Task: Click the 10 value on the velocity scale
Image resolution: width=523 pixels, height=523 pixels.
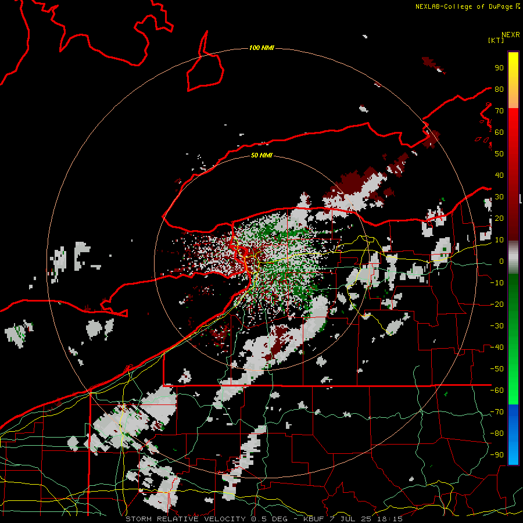Action: [499, 240]
